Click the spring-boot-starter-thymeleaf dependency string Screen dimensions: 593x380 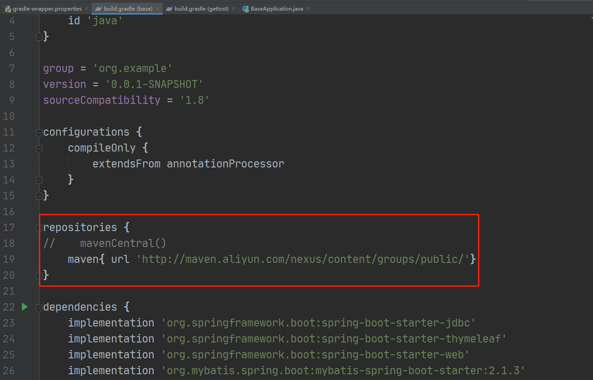333,338
